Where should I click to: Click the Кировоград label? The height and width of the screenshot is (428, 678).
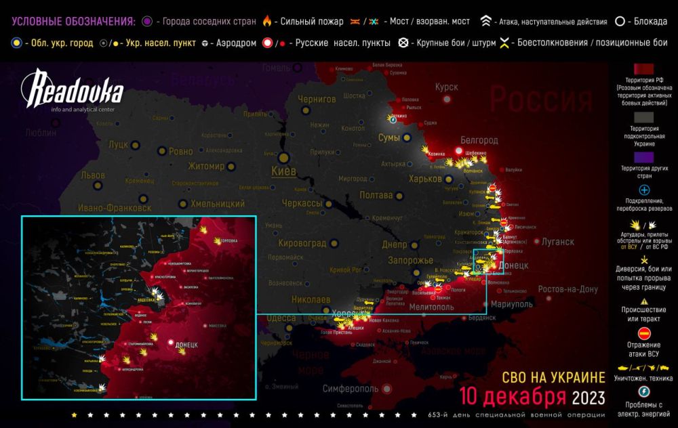click(302, 243)
